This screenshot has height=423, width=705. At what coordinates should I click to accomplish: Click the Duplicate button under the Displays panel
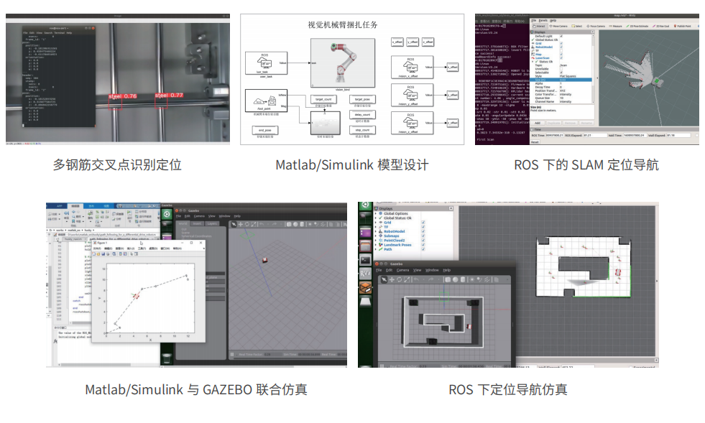point(554,123)
